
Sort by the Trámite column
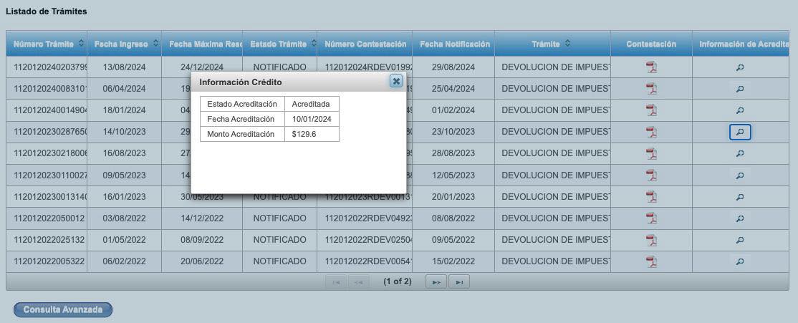(x=567, y=44)
